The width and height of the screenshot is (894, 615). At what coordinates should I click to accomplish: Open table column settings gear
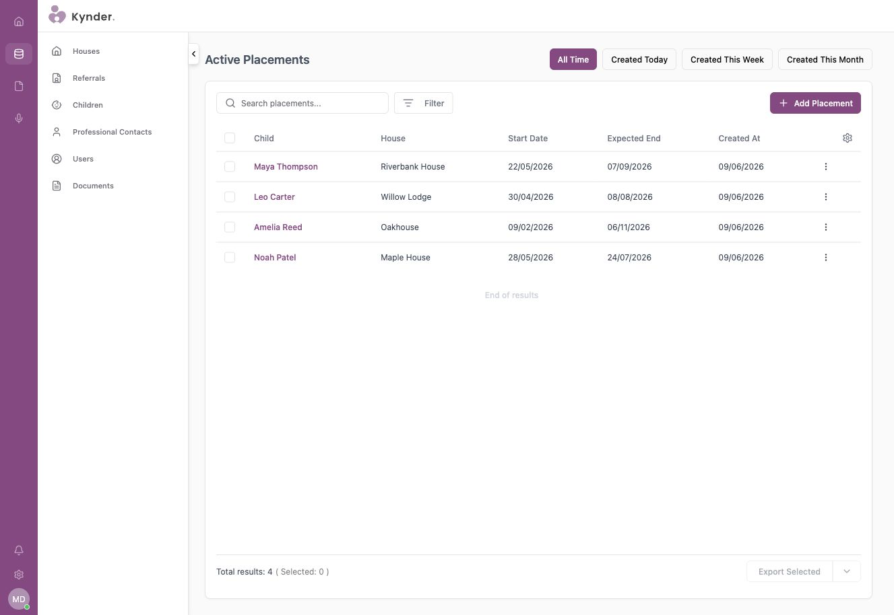pos(848,138)
